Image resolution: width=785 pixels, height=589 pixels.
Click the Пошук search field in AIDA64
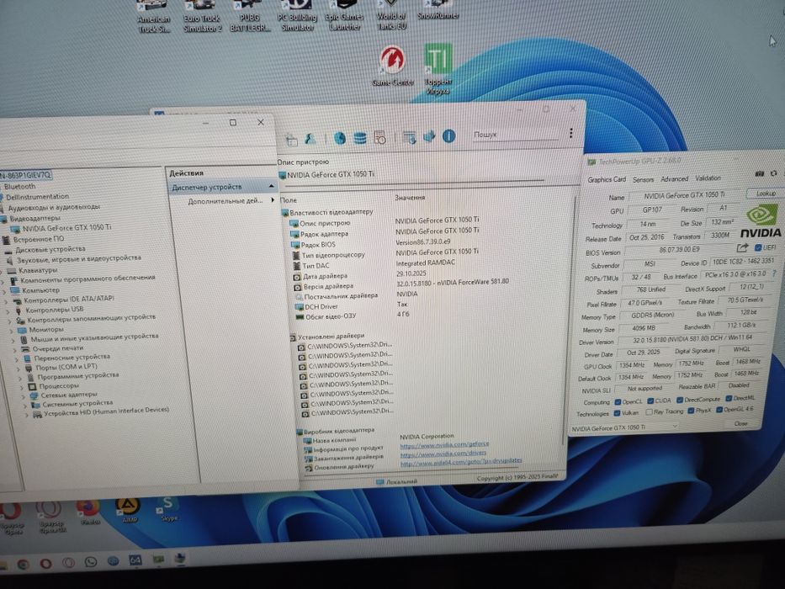pos(515,135)
